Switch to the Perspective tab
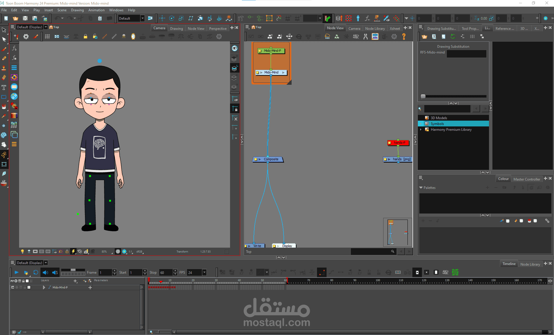This screenshot has height=335, width=554. tap(218, 28)
